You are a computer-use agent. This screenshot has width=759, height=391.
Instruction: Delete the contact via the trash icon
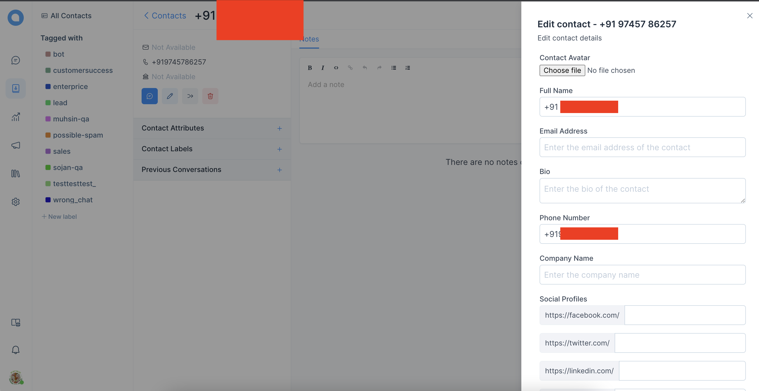click(x=210, y=96)
